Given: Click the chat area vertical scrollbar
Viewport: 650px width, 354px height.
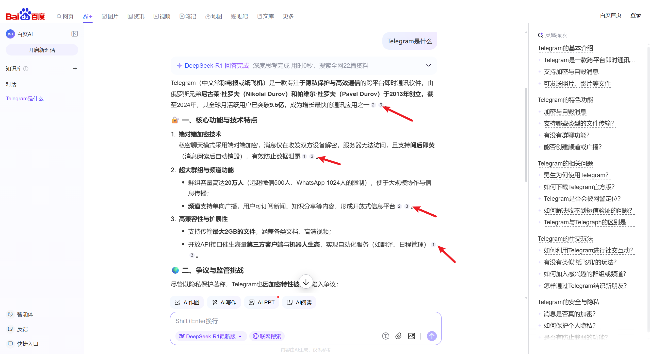Looking at the screenshot, I should (526, 135).
